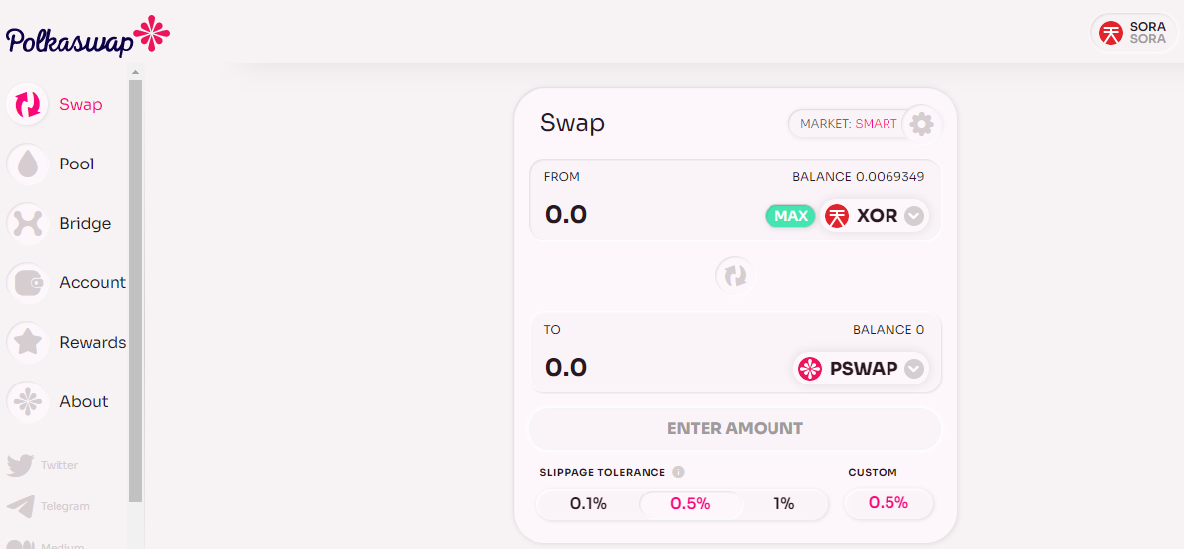Viewport: 1184px width, 549px height.
Task: Open the SORA account selector
Action: [x=1132, y=33]
